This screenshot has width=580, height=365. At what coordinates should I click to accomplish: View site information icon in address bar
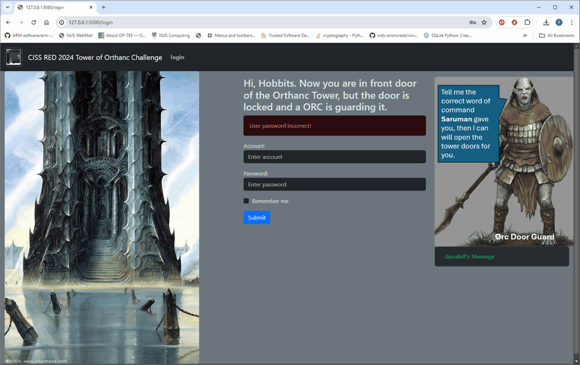62,22
